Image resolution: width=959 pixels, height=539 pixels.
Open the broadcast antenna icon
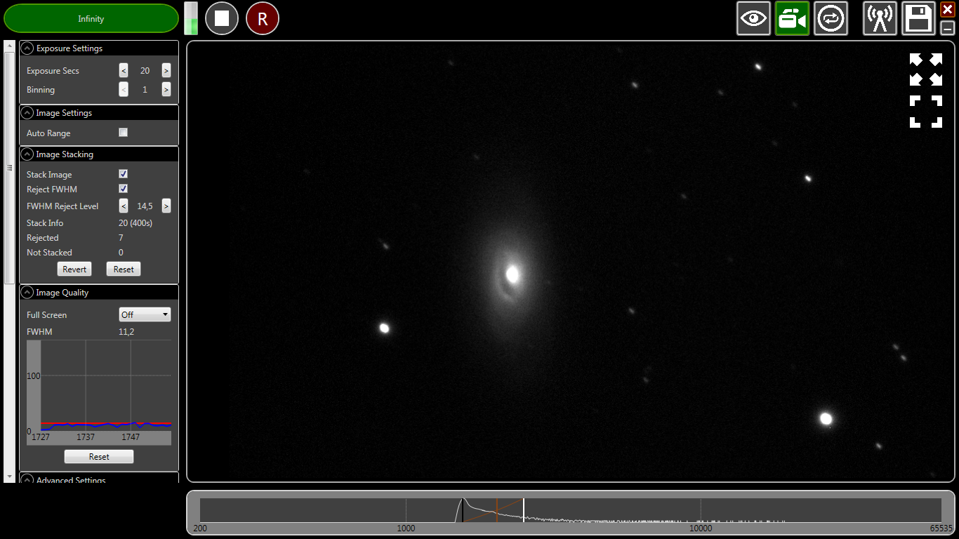pyautogui.click(x=880, y=18)
